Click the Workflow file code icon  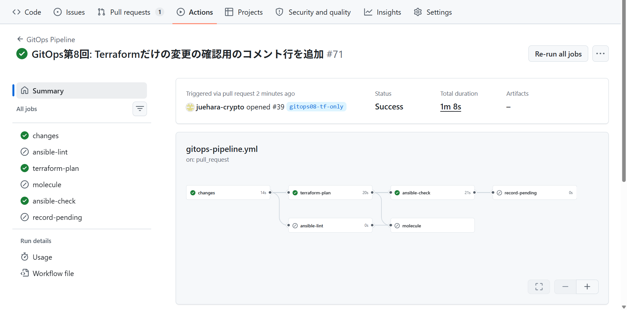click(24, 273)
